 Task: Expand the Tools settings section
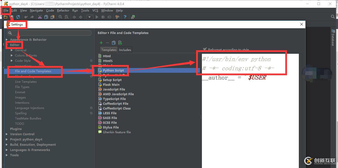click(7, 155)
